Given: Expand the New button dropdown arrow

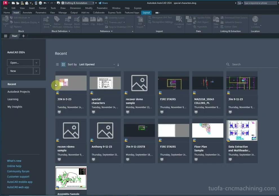Looking at the screenshot, I should [x=36, y=71].
